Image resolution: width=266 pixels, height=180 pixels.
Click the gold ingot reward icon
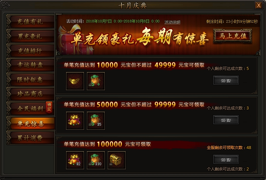[75, 81]
